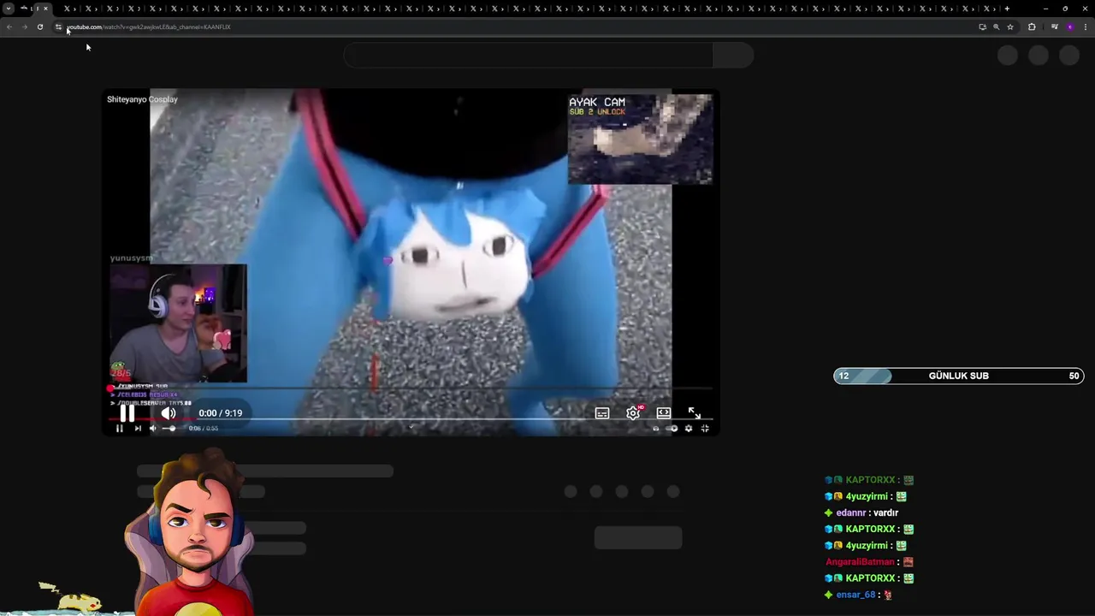1095x616 pixels.
Task: Enter fullscreen with the large diagonal arrows icon
Action: point(695,413)
